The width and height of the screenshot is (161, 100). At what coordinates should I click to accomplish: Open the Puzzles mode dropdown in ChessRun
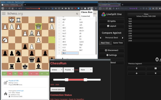[69, 70]
